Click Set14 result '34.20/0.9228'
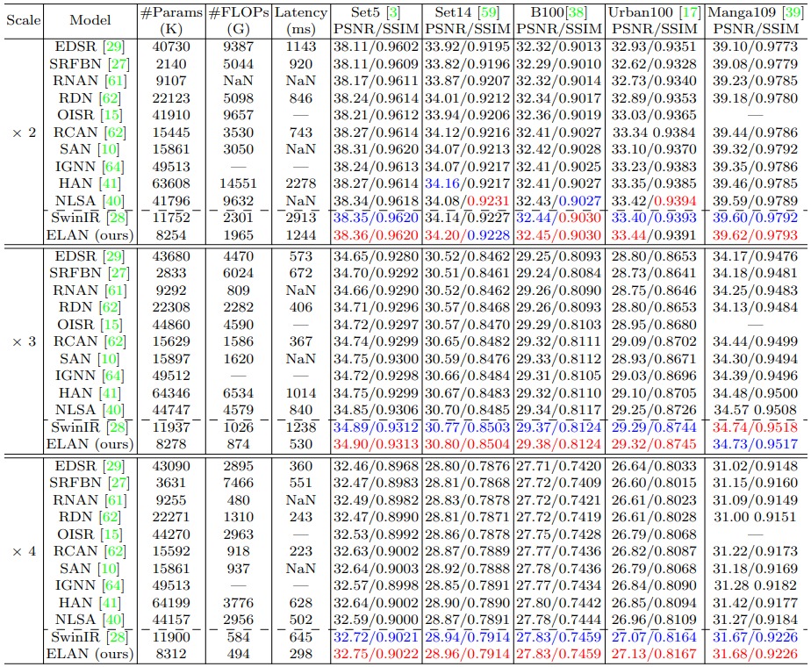The width and height of the screenshot is (811, 667). [467, 235]
